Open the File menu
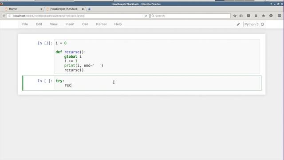 (25, 24)
